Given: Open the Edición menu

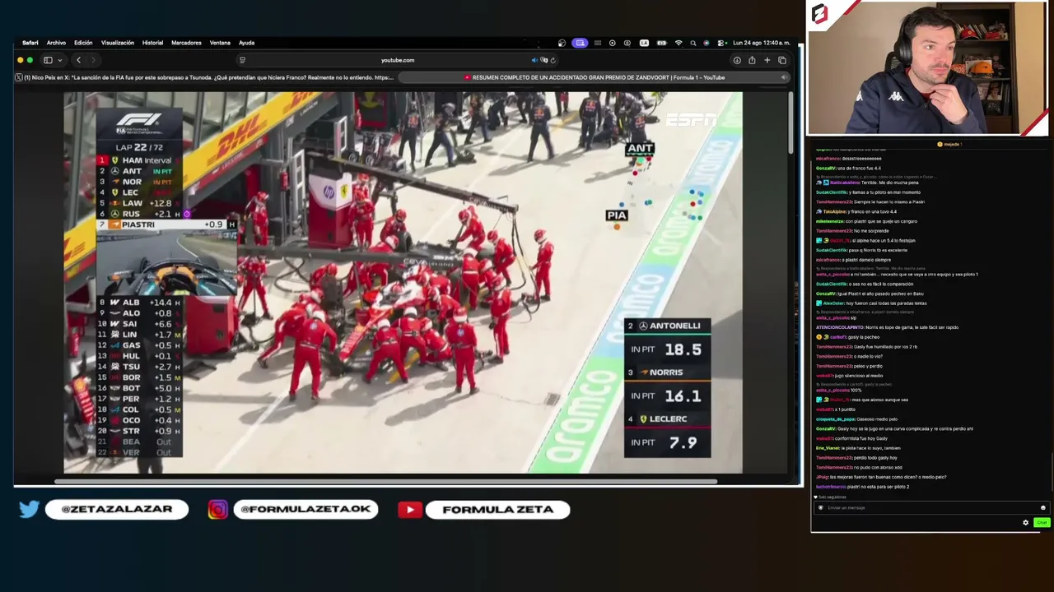Looking at the screenshot, I should pos(83,43).
